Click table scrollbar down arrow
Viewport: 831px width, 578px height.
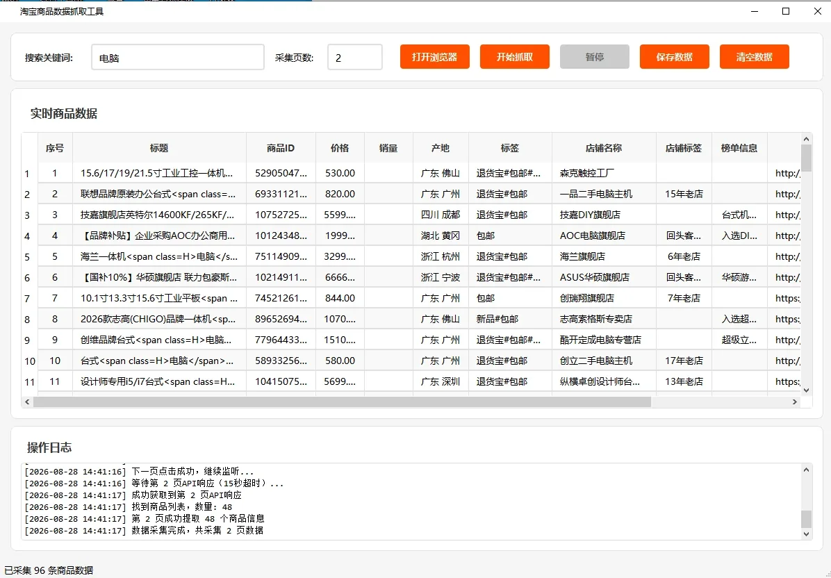(806, 390)
